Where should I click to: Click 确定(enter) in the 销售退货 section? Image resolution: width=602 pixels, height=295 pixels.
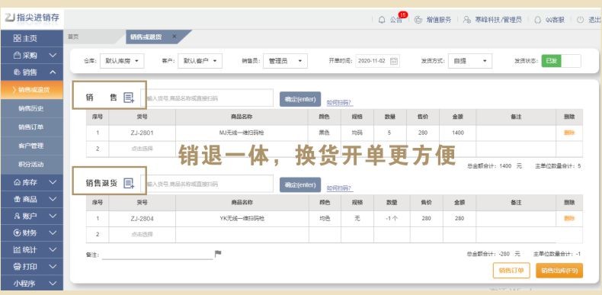[x=299, y=184]
